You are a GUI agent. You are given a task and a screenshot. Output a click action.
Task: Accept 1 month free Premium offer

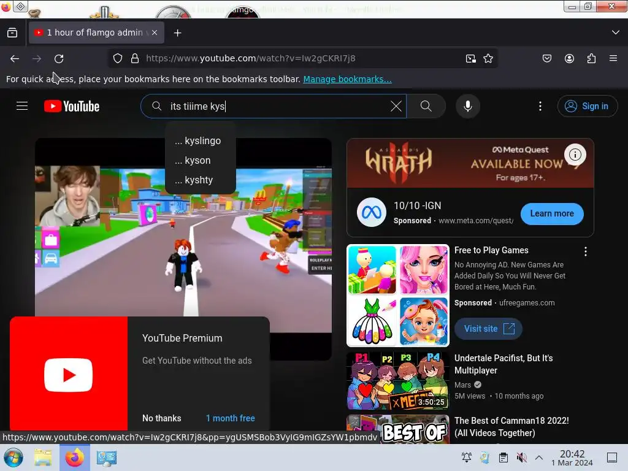pos(231,418)
